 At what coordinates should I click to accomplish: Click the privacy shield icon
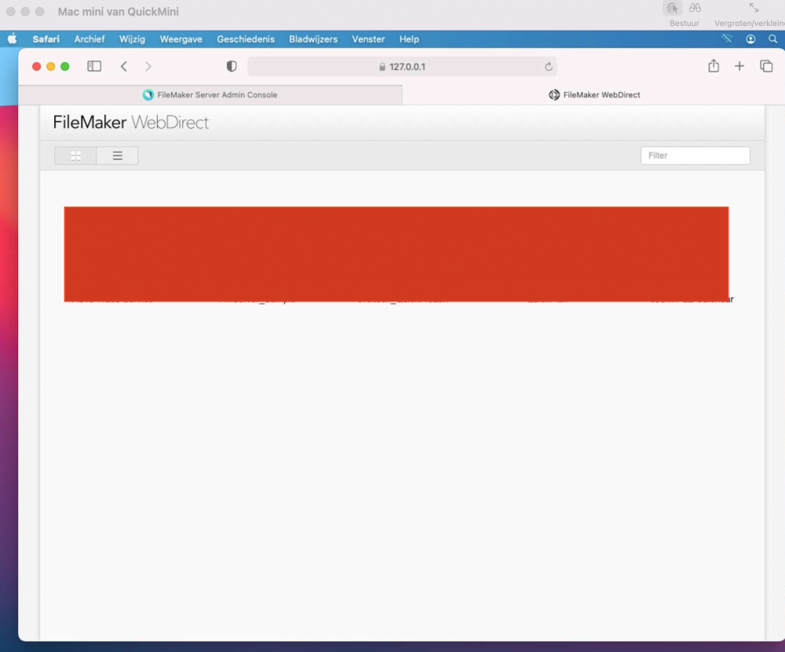[232, 67]
